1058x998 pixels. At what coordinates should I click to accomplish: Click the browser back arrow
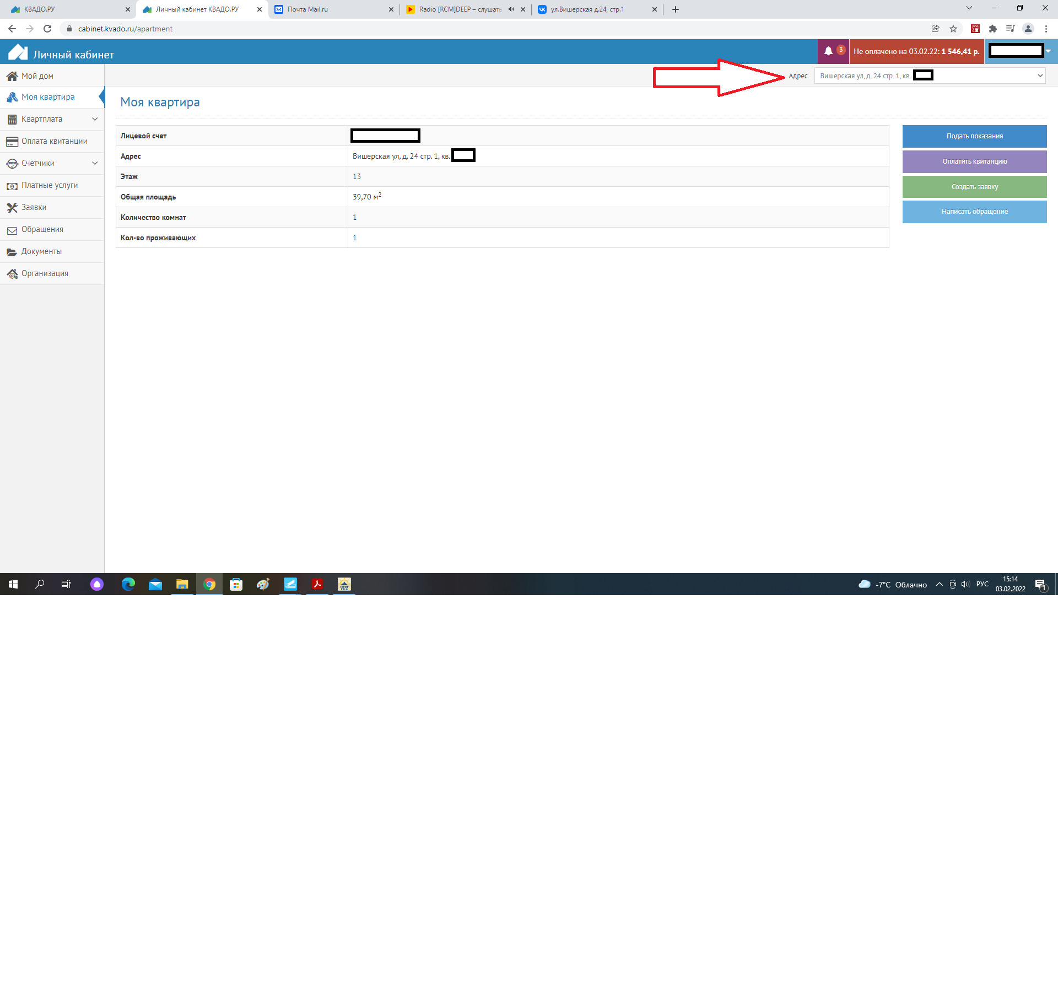(12, 29)
